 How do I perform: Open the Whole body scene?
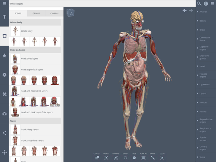pyautogui.click(x=35, y=31)
